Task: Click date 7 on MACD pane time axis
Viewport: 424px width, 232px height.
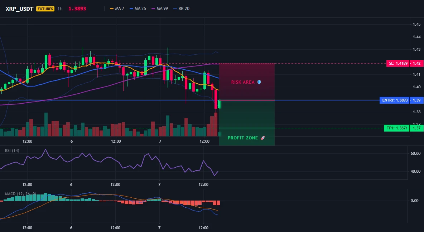Action: (159, 228)
